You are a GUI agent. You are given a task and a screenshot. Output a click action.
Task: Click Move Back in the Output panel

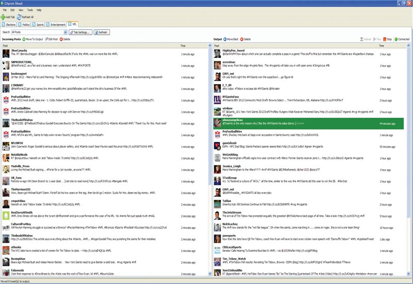coord(231,39)
